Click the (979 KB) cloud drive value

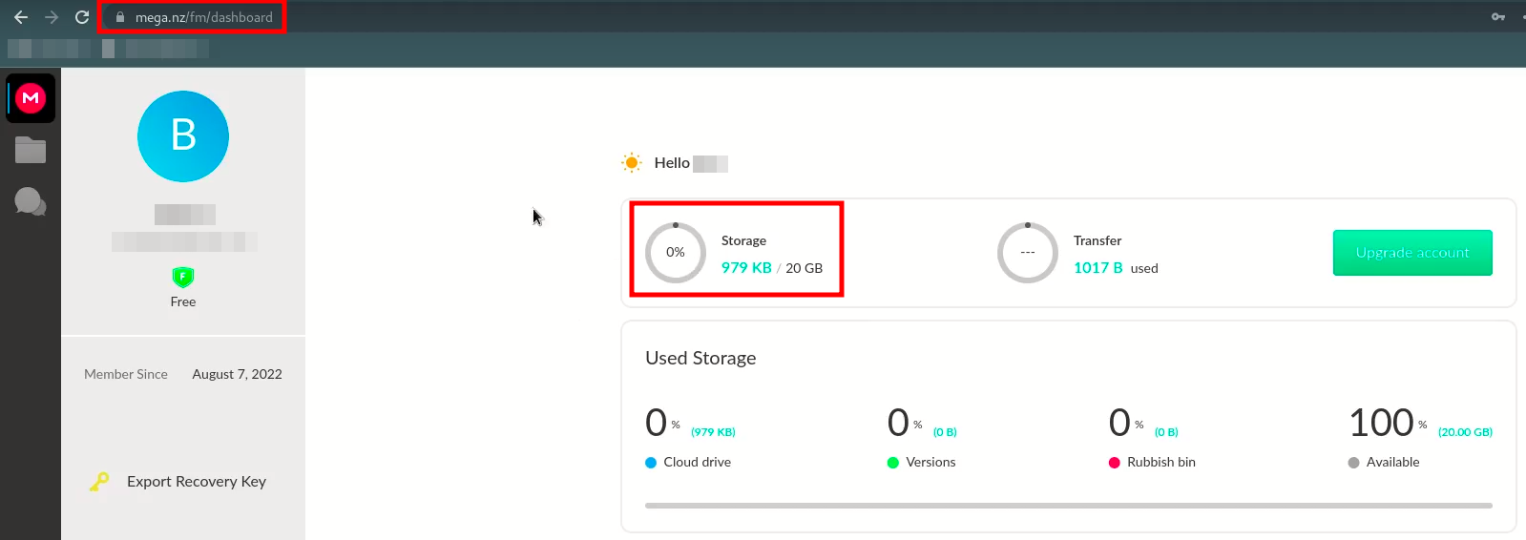(x=713, y=432)
